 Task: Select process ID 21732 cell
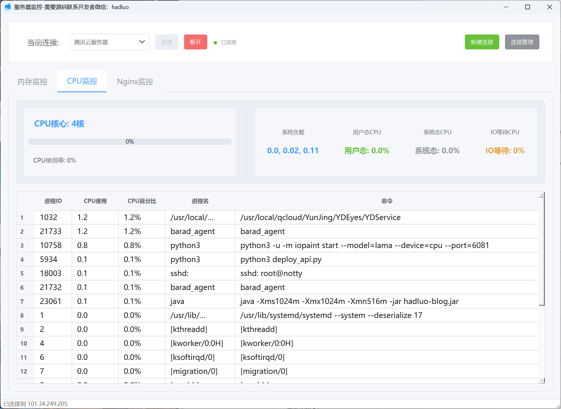[x=53, y=287]
